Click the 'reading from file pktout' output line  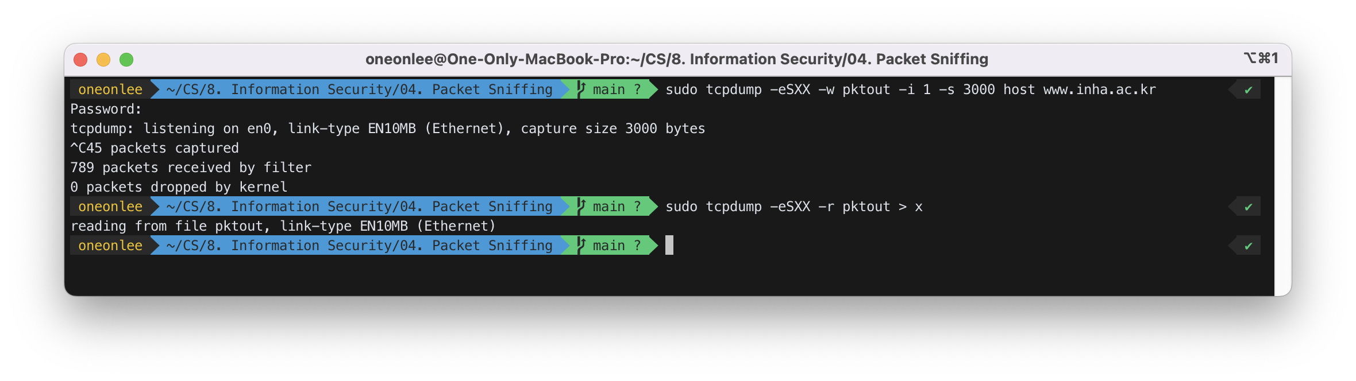coord(283,226)
